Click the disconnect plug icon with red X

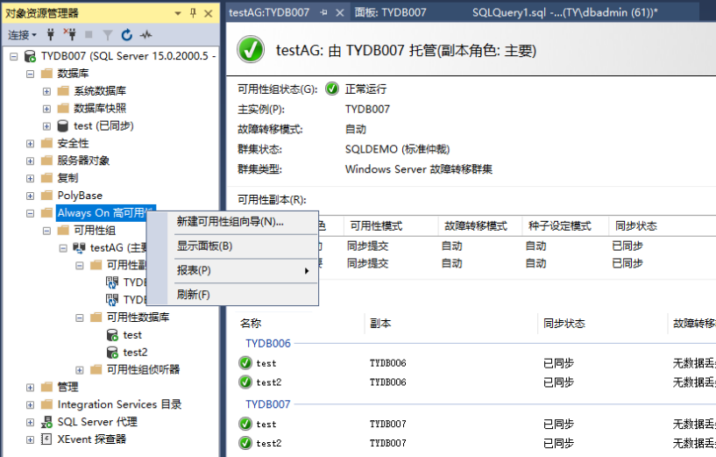pos(70,34)
